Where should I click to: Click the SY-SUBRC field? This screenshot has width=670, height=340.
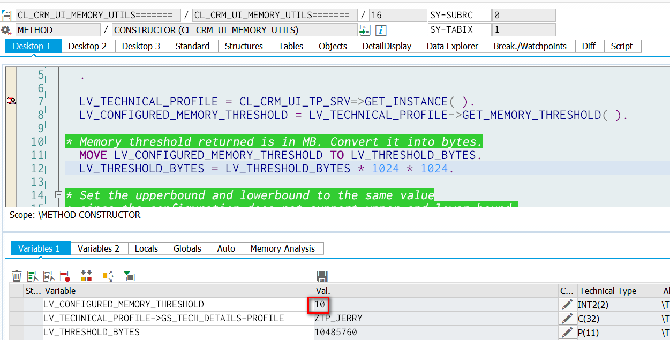pyautogui.click(x=460, y=15)
